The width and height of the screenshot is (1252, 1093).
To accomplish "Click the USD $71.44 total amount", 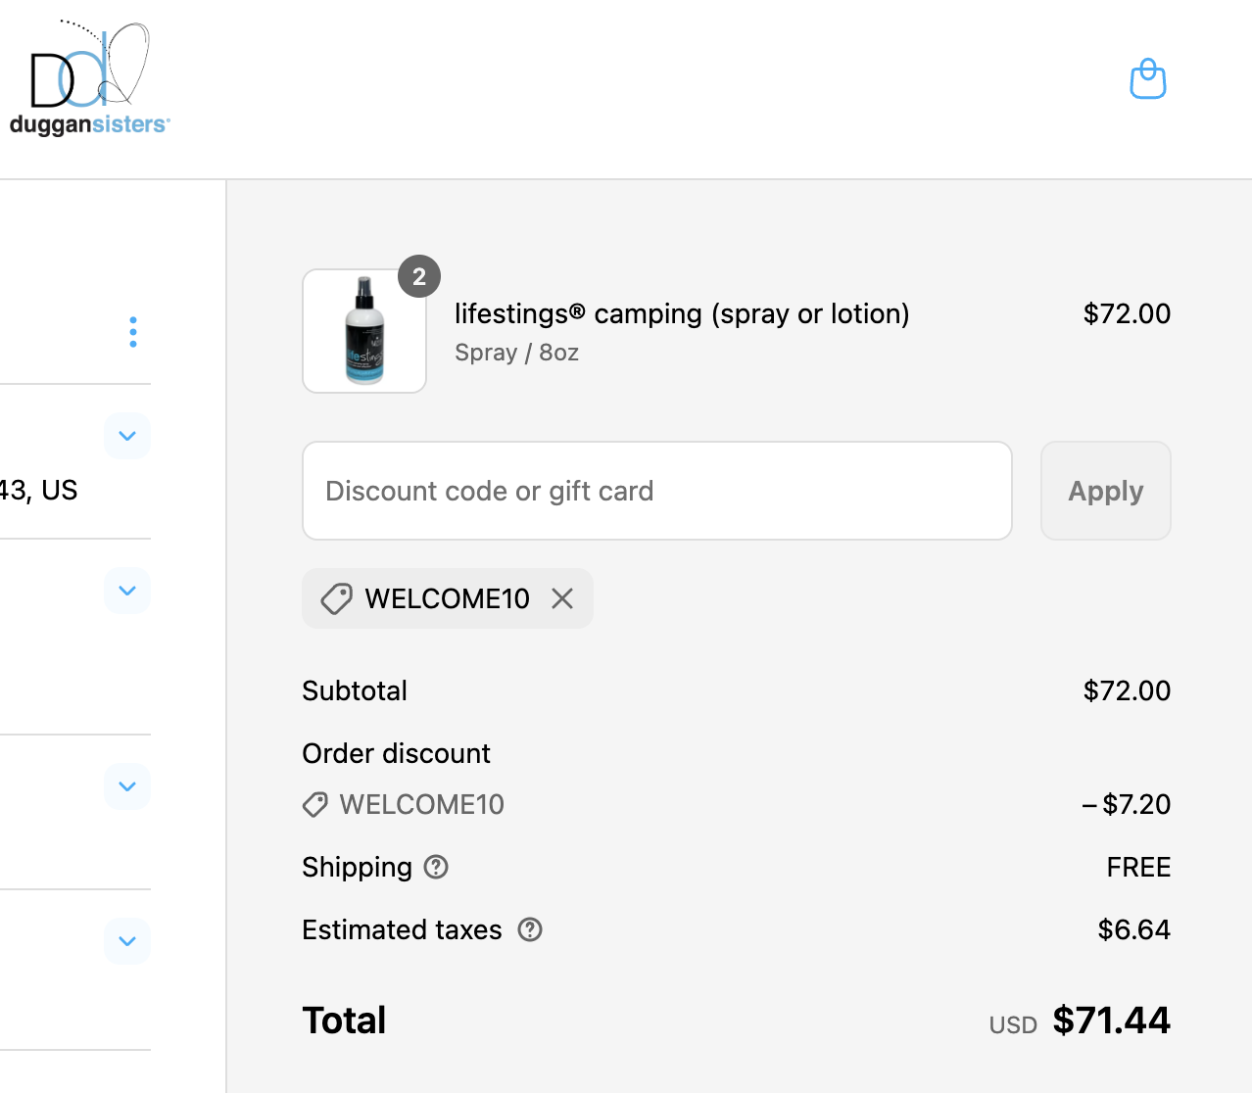I will coord(1111,1021).
